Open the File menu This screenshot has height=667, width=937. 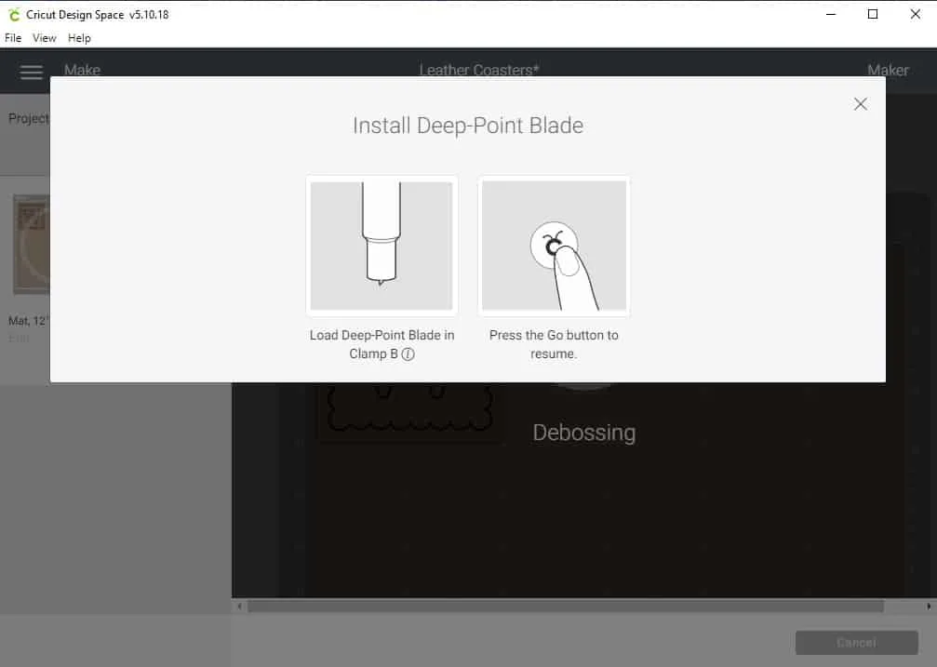12,37
